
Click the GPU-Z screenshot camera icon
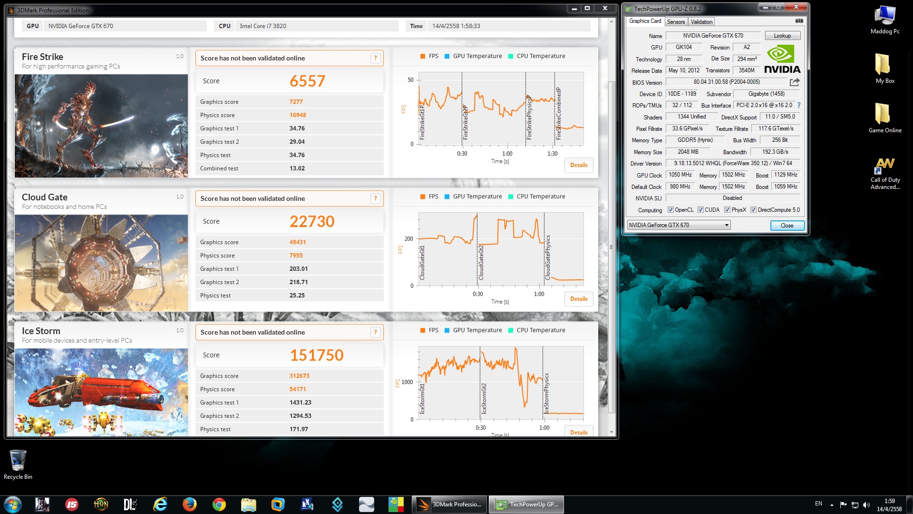click(799, 21)
